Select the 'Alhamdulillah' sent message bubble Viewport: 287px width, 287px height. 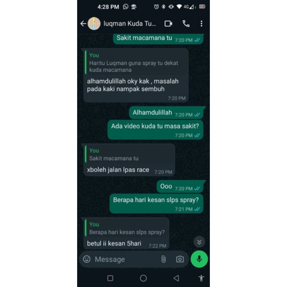(x=166, y=113)
